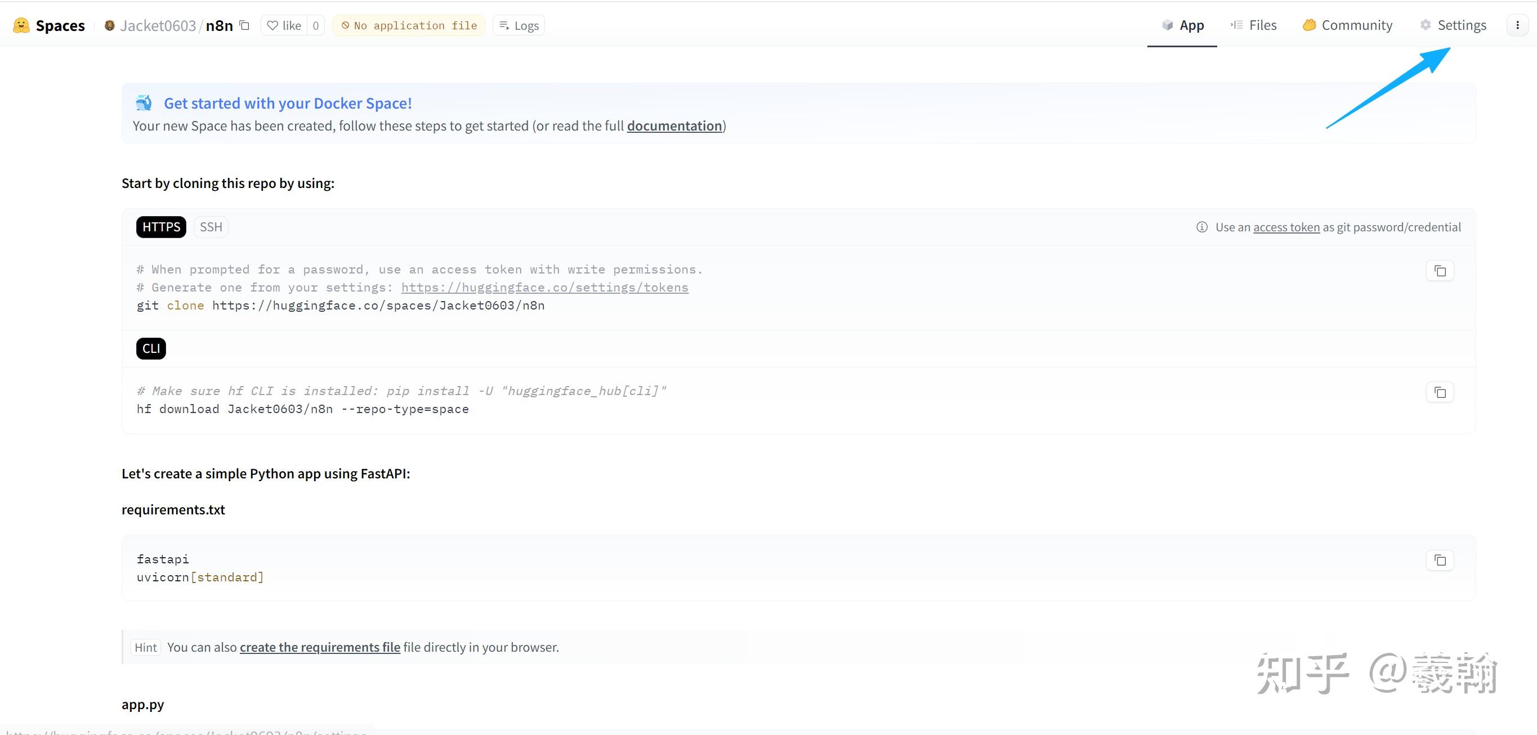Select the HTTPS clone method

pos(161,227)
